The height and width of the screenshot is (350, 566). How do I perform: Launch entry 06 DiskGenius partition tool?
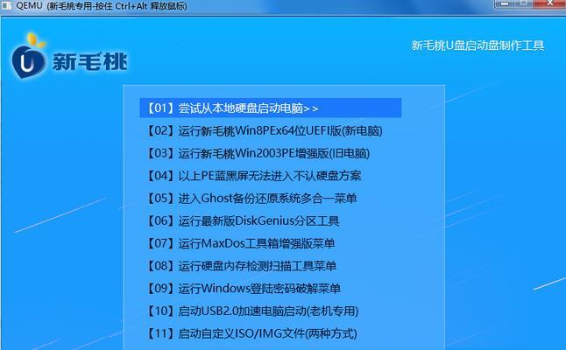tap(242, 220)
